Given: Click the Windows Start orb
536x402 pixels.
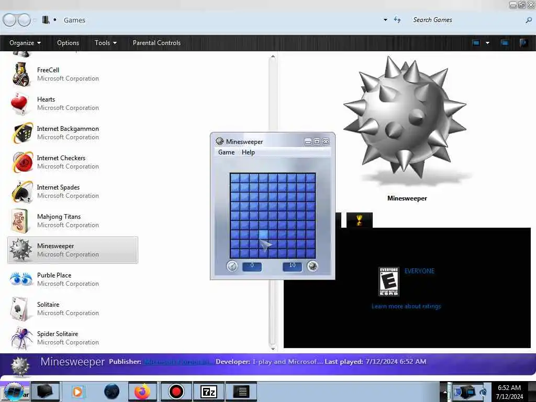Looking at the screenshot, I should click(14, 392).
